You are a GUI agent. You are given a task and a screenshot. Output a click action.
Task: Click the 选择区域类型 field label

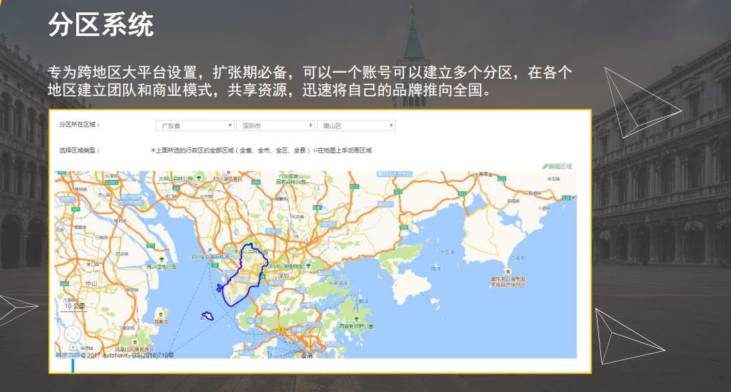click(80, 150)
